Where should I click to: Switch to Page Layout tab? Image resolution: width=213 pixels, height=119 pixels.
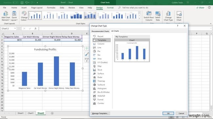(37, 8)
